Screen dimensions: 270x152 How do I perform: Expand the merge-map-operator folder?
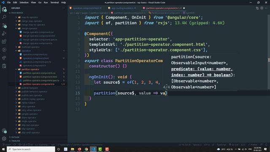(x=32, y=21)
